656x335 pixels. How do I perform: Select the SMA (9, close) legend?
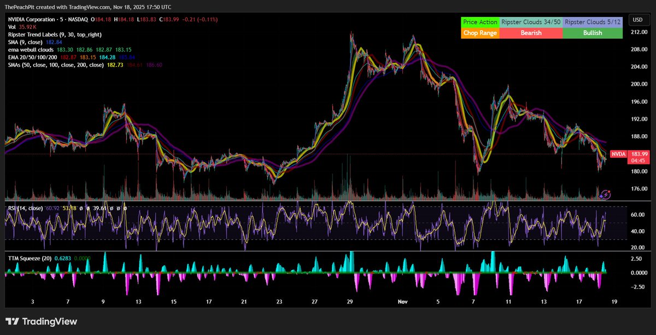pos(25,42)
